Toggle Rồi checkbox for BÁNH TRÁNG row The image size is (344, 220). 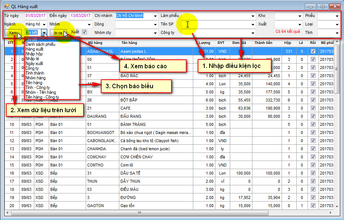click(313, 124)
